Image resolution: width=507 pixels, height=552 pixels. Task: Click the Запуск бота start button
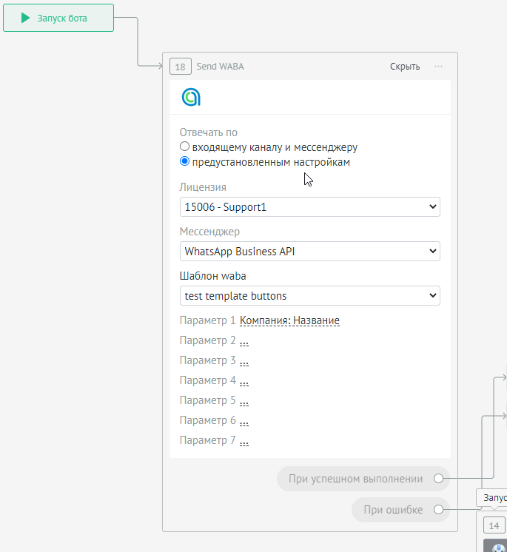pyautogui.click(x=58, y=18)
